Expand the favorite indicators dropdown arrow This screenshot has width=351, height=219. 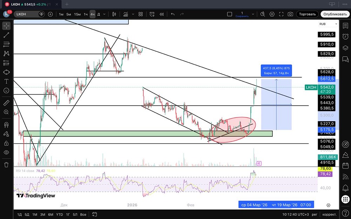coord(133,14)
